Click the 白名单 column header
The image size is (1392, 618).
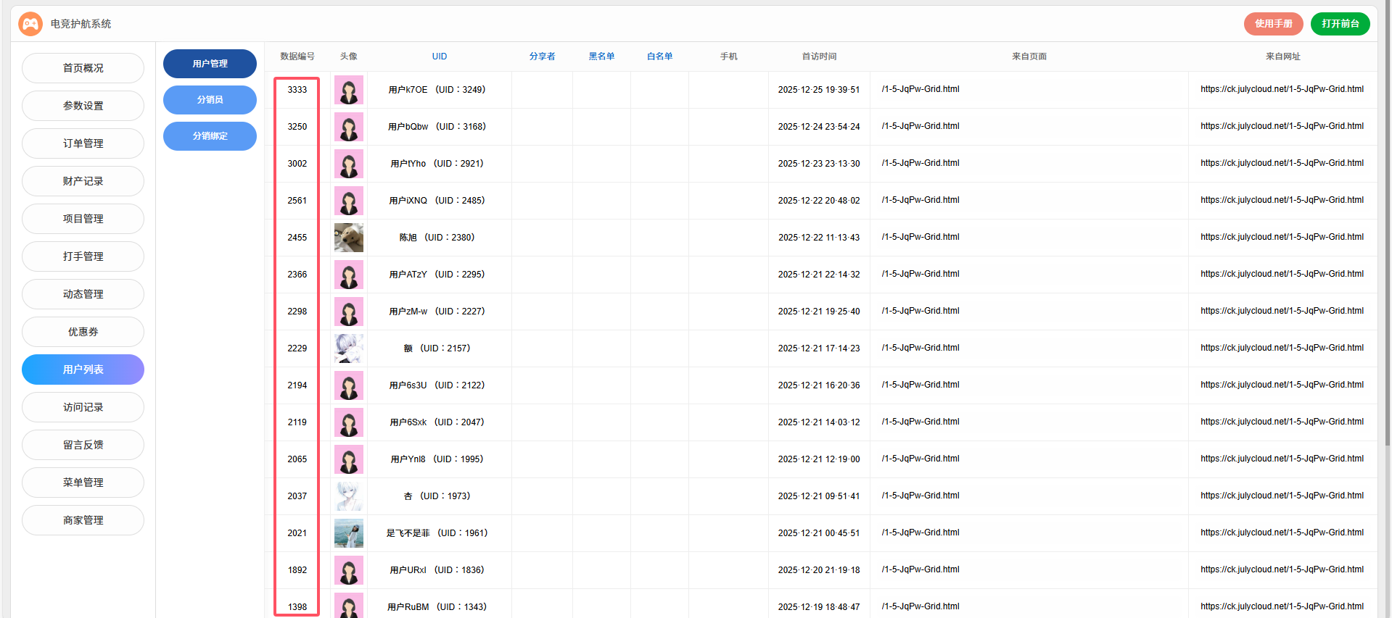(659, 57)
